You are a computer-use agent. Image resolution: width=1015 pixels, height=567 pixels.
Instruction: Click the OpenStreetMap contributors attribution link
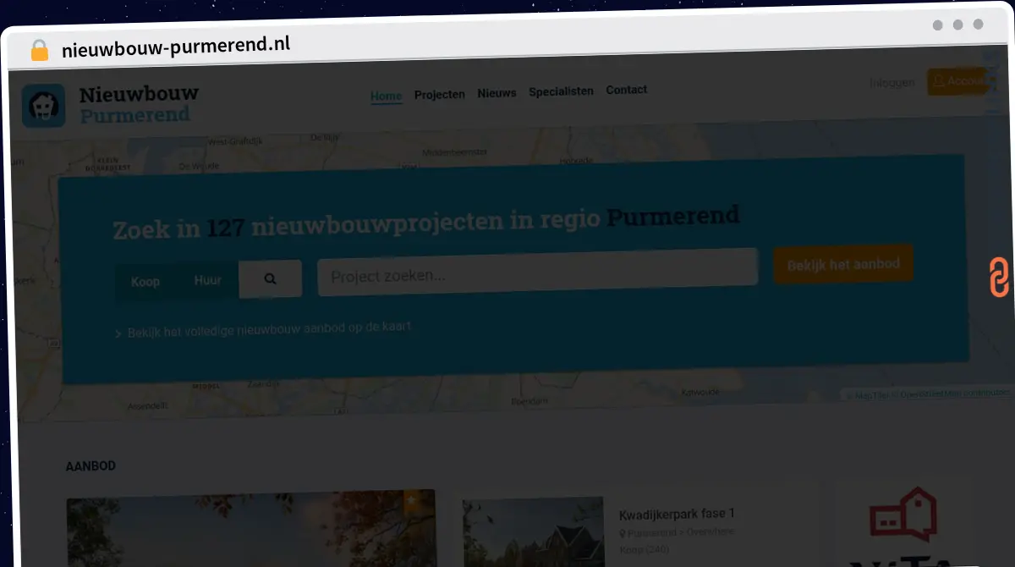(955, 394)
